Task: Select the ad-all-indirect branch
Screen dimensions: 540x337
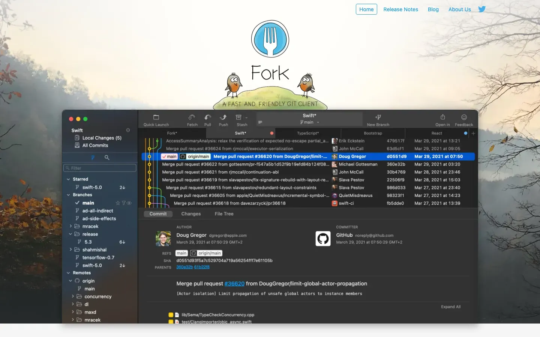Action: pos(97,211)
